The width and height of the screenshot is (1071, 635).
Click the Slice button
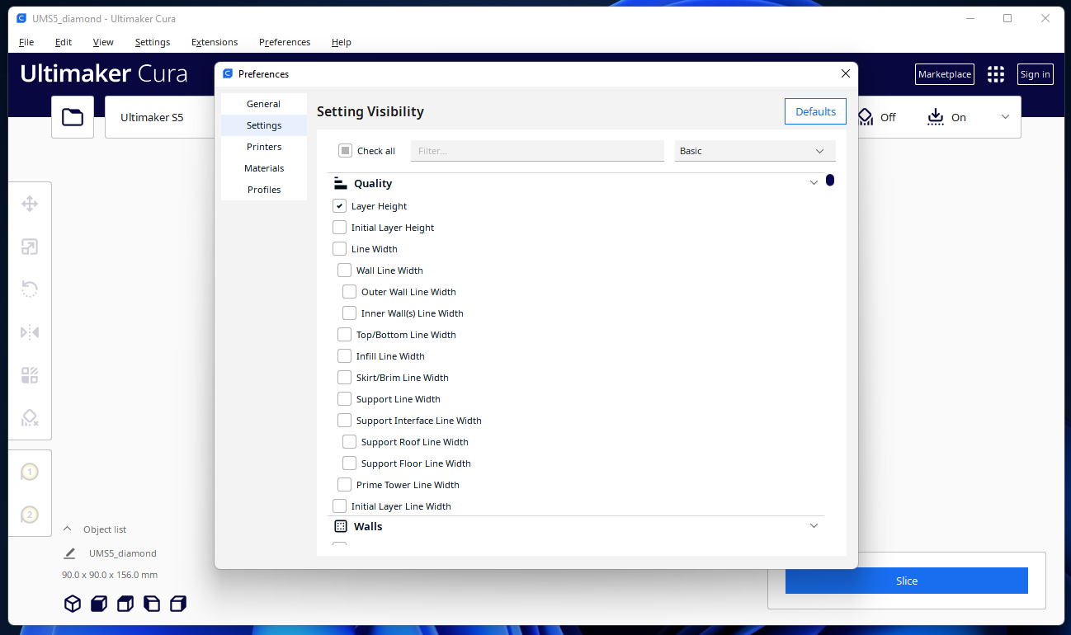907,581
